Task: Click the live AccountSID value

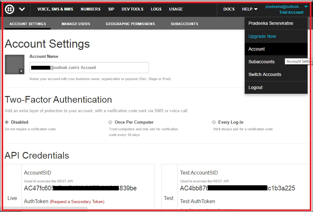Action: [x=80, y=188]
